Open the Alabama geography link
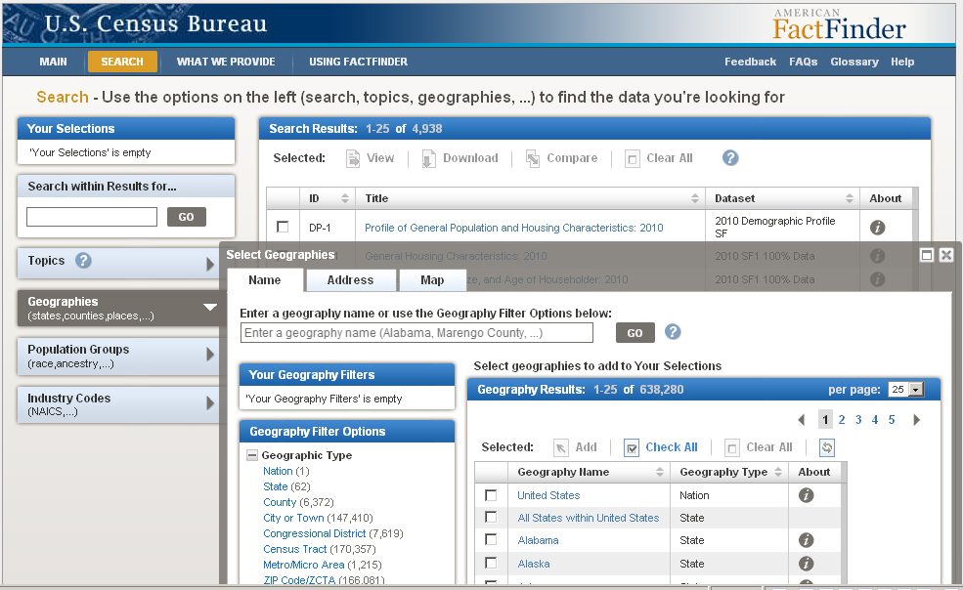963x590 pixels. [x=538, y=540]
